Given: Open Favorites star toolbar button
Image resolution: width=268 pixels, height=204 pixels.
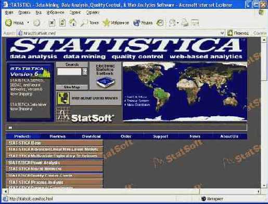Looking at the screenshot, I should tap(106, 23).
